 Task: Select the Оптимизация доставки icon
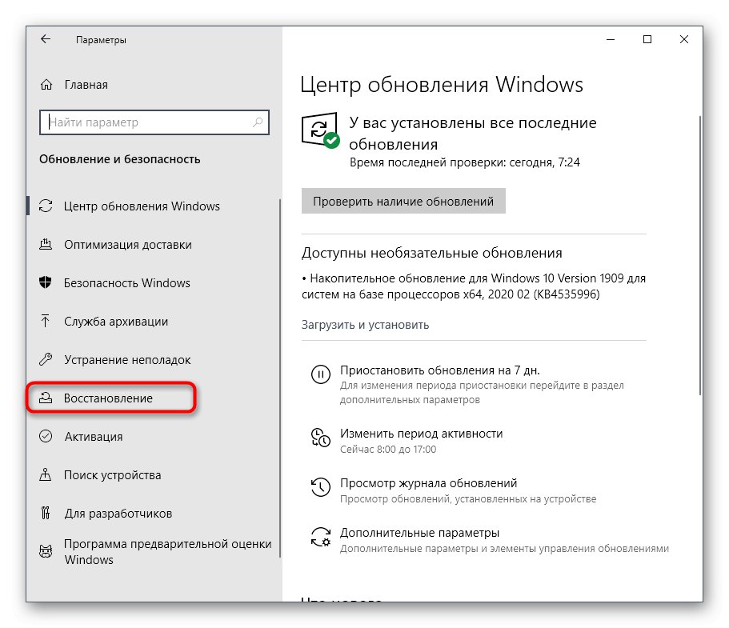click(46, 245)
